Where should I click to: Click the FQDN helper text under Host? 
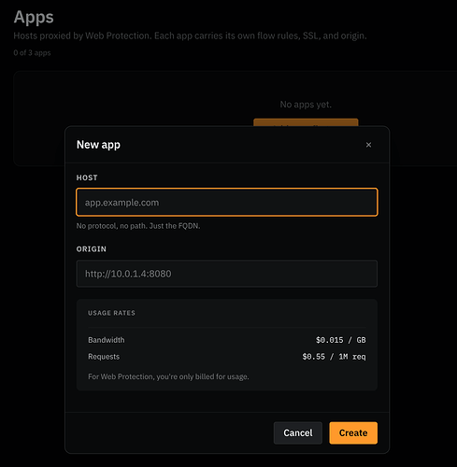(138, 226)
